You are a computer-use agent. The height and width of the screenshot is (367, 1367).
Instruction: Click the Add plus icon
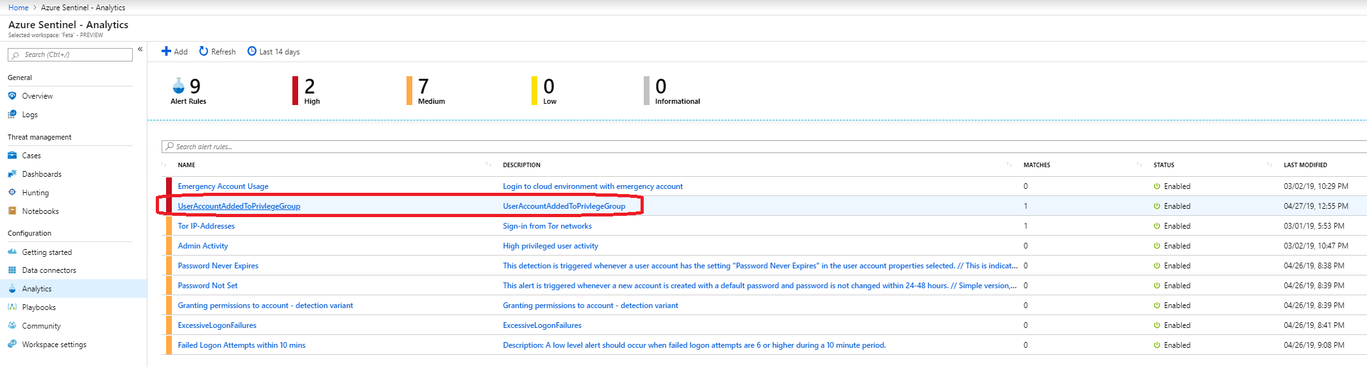[x=166, y=51]
